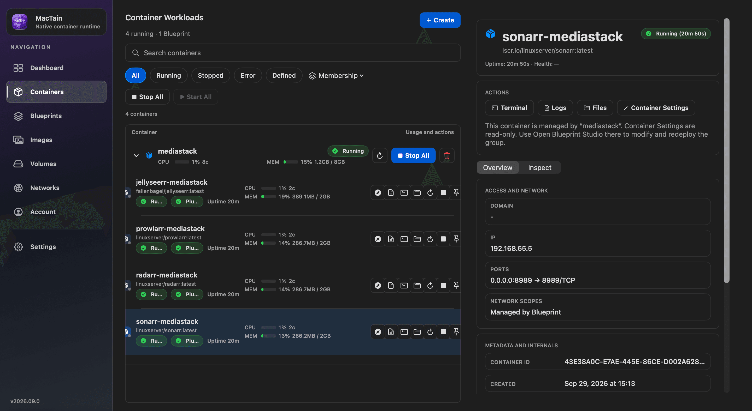The height and width of the screenshot is (411, 752).
Task: Open Blueprints in navigation
Action: tap(56, 116)
